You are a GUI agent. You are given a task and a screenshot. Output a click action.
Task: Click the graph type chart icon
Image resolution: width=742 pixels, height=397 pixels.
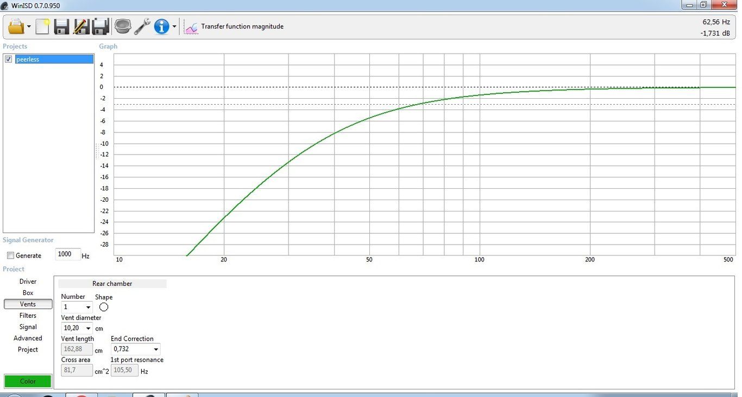pos(191,27)
